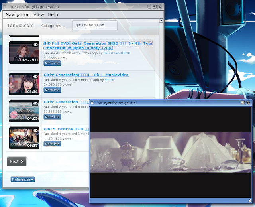Click the Tonvid.com logo link
255x207 pixels.
20,26
